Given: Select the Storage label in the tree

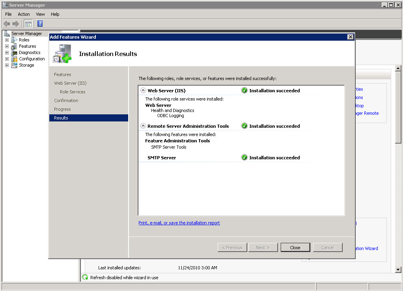Looking at the screenshot, I should (26, 65).
